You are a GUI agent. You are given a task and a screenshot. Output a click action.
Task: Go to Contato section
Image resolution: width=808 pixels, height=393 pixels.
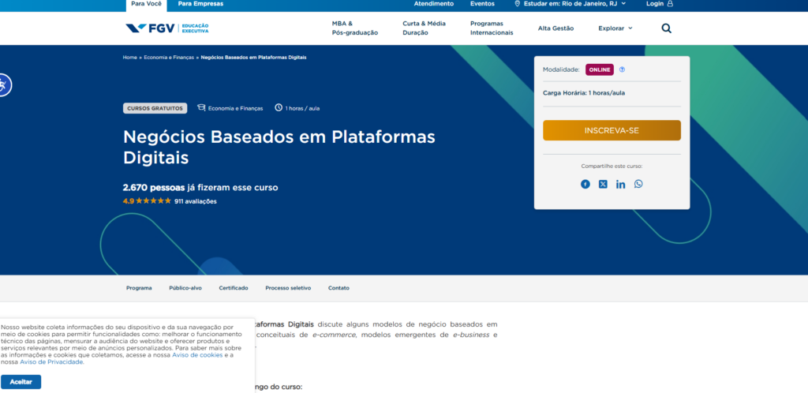pyautogui.click(x=339, y=288)
